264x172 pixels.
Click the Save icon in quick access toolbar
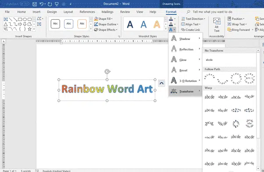[35, 4]
